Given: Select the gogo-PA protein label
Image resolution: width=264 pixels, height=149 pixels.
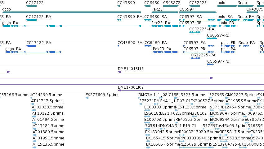Looking at the screenshot, I should tap(13, 49).
